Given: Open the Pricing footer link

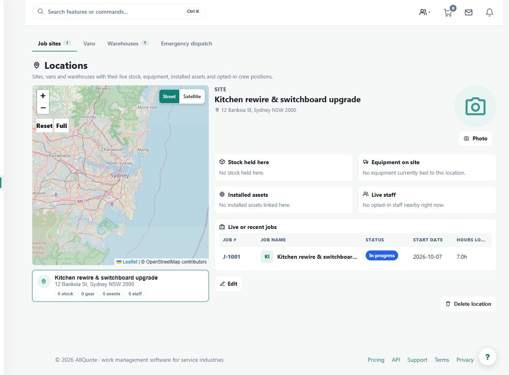Looking at the screenshot, I should [376, 360].
